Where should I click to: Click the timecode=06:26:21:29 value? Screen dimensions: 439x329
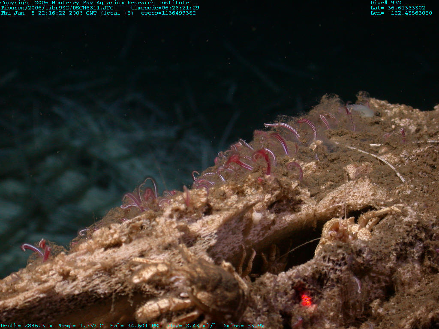165,8
